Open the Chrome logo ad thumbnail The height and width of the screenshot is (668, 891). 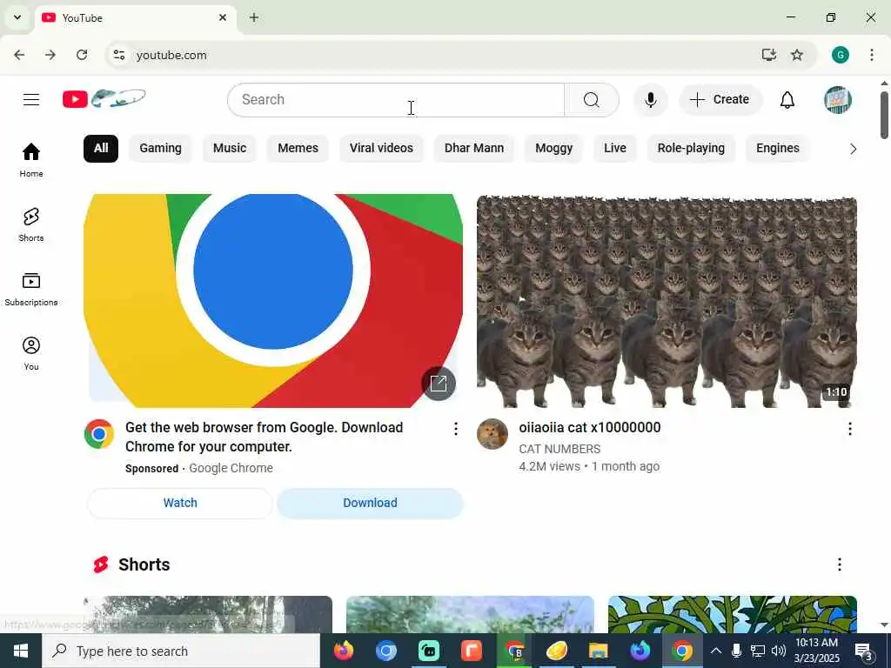point(272,301)
